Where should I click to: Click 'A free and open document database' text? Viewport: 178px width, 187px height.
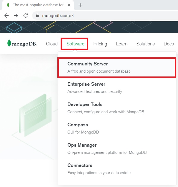[99, 71]
